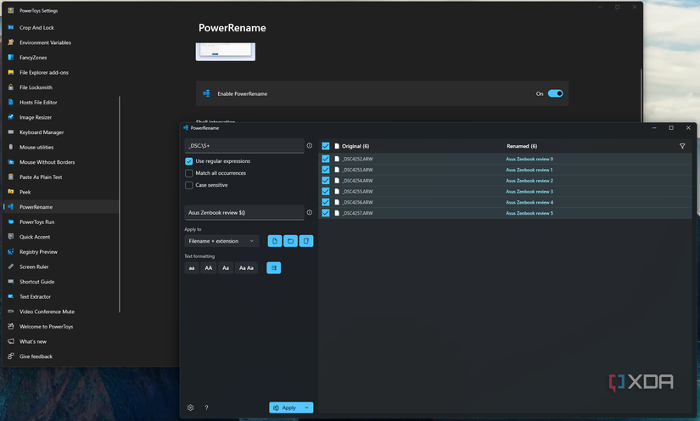Click the include files icon button
This screenshot has width=700, height=421.
[x=275, y=241]
